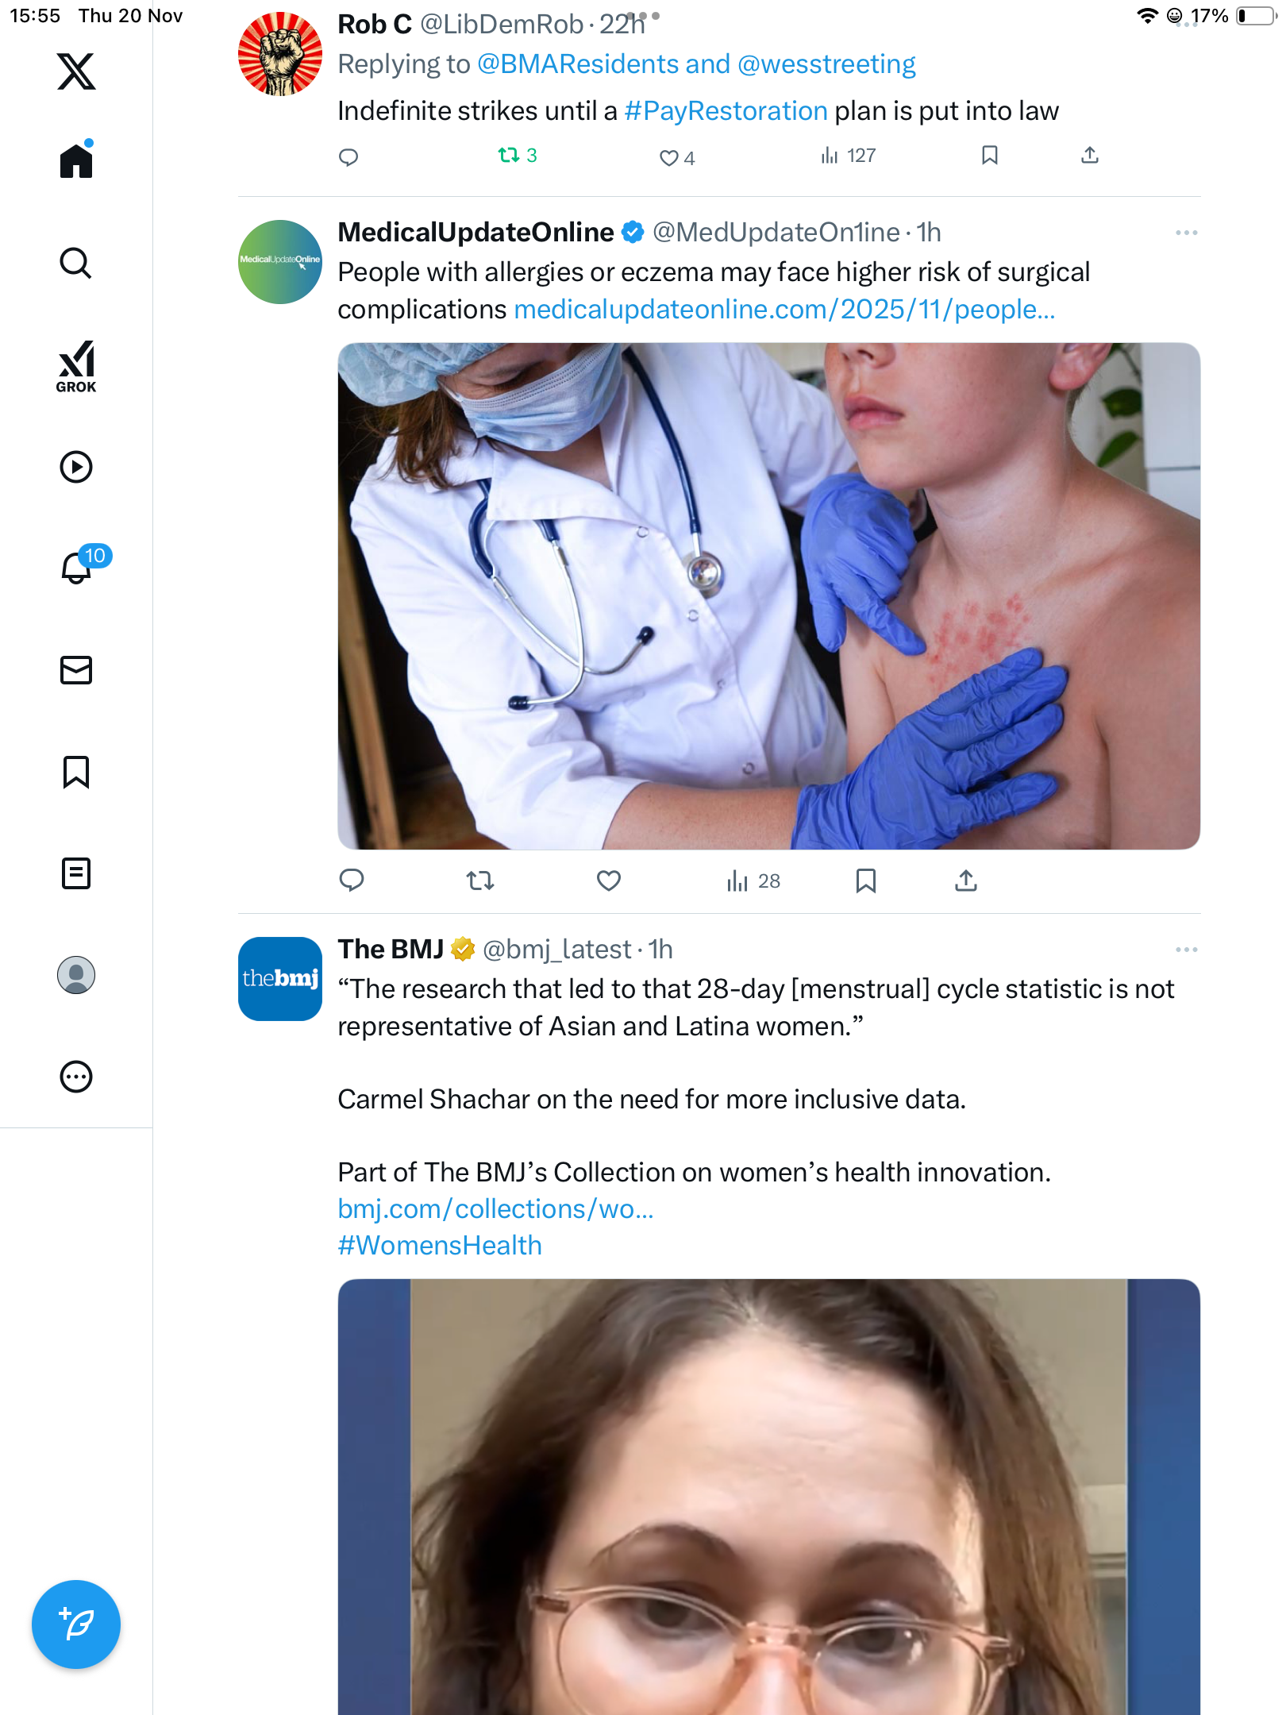1286x1715 pixels.
Task: Open the lists icon in sidebar
Action: pyautogui.click(x=76, y=873)
